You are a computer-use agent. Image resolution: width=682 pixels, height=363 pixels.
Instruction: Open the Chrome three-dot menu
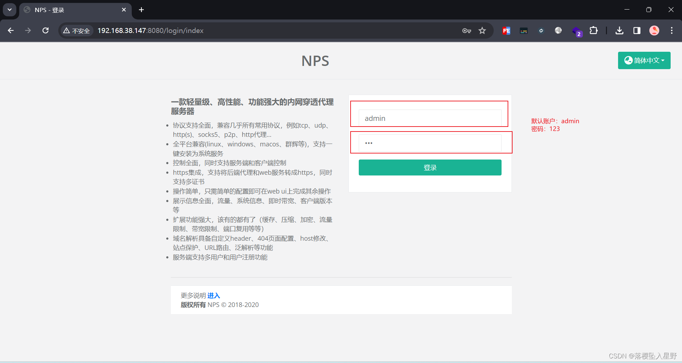click(x=672, y=30)
